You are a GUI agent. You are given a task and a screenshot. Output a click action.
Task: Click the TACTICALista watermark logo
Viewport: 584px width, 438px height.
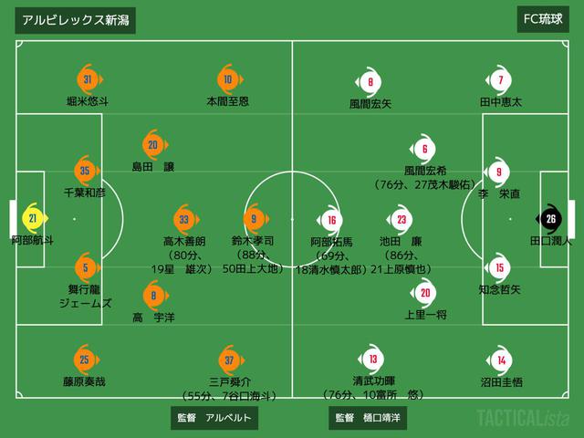tap(523, 418)
